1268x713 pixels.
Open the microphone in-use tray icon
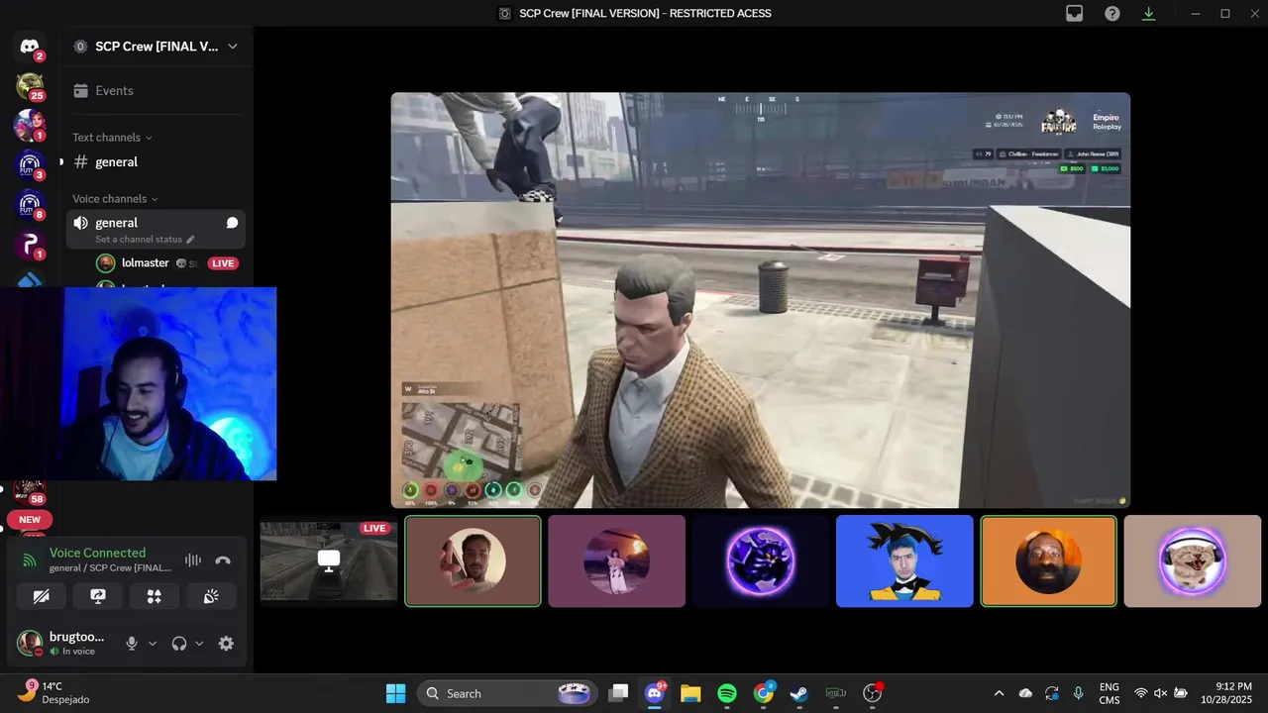(x=1078, y=693)
